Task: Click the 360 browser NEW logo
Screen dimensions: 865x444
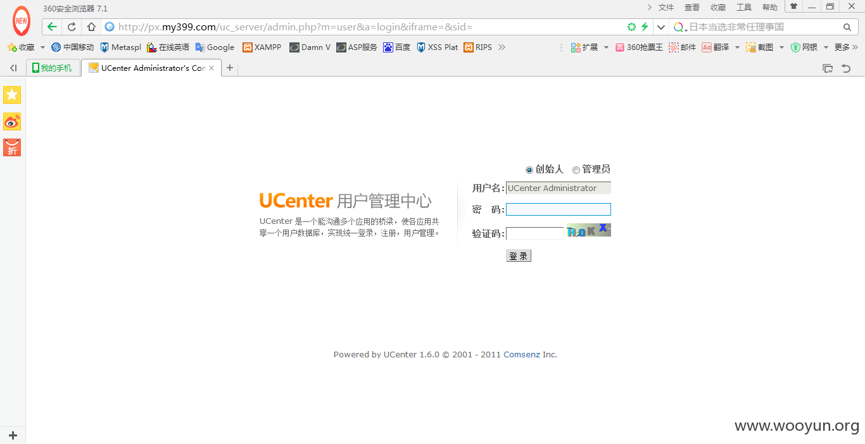Action: coord(22,21)
